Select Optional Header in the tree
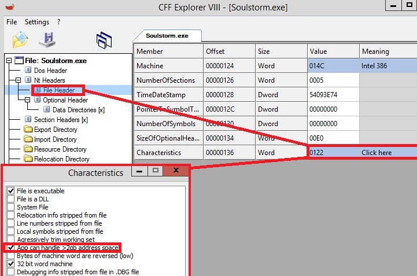Screen dimensions: 417x276 pos(65,100)
